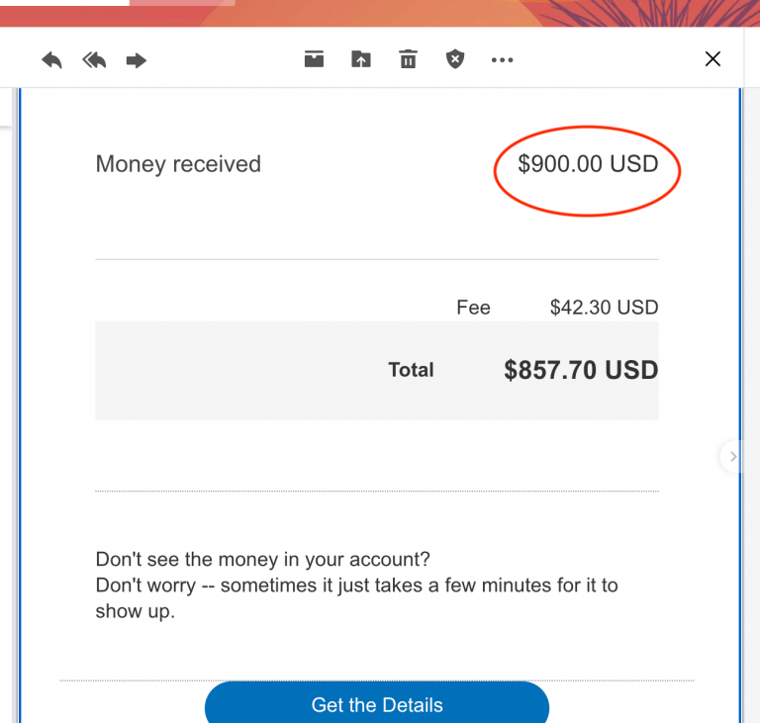Click the Reply arrow icon
Image resolution: width=760 pixels, height=723 pixels.
pos(51,60)
